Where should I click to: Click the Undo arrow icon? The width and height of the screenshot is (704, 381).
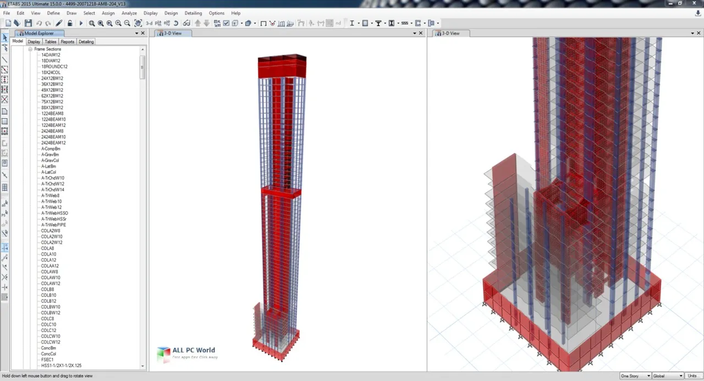tap(38, 23)
